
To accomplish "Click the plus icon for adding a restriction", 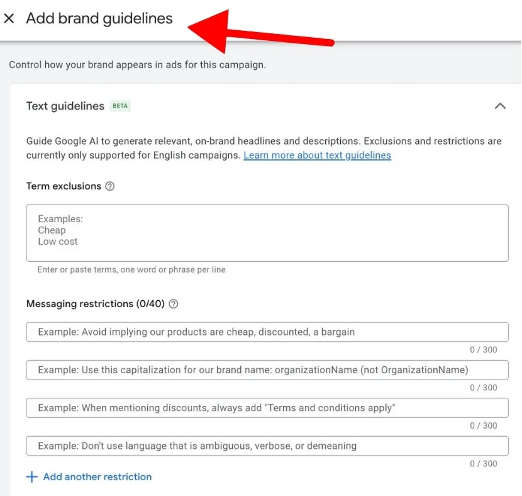I will [31, 477].
